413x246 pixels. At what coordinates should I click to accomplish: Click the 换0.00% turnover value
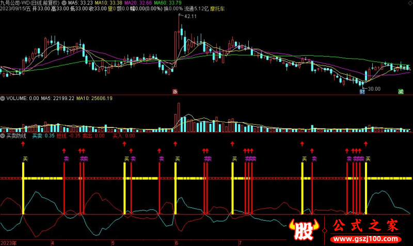pyautogui.click(x=173, y=9)
